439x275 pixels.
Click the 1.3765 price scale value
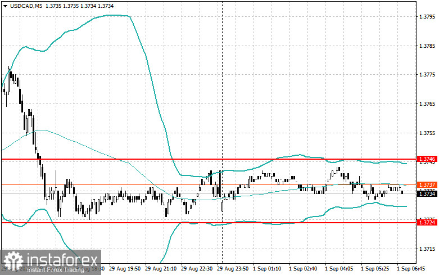coord(427,104)
